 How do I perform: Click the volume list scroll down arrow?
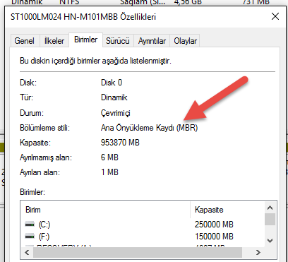(x=270, y=241)
